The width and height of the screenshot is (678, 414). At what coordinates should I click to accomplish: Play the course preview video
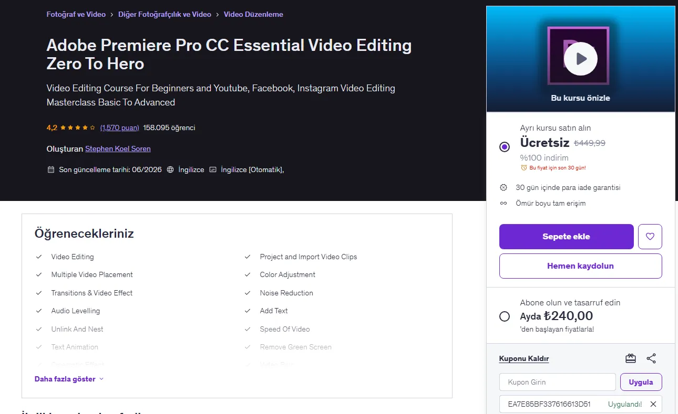click(x=581, y=59)
